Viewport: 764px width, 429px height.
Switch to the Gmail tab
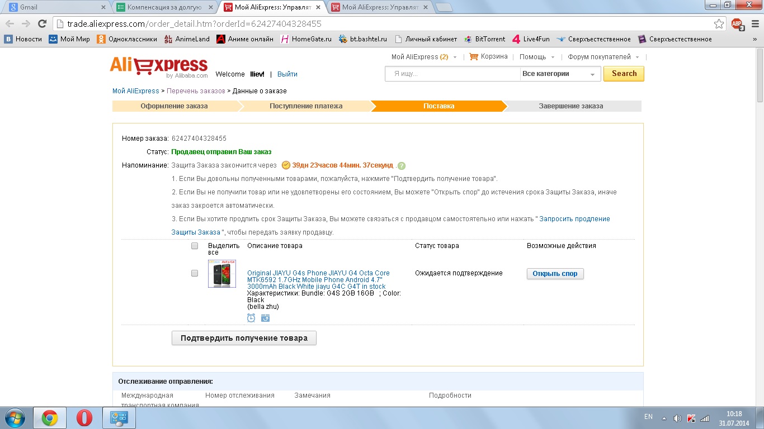click(56, 7)
